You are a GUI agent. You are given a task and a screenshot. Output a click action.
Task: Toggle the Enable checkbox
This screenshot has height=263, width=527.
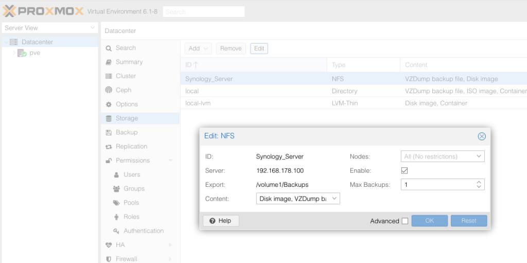pos(405,170)
